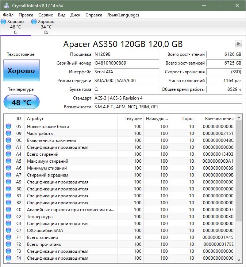Click the status orb of attribute 09
This screenshot has height=267, width=246.
(x=8, y=133)
